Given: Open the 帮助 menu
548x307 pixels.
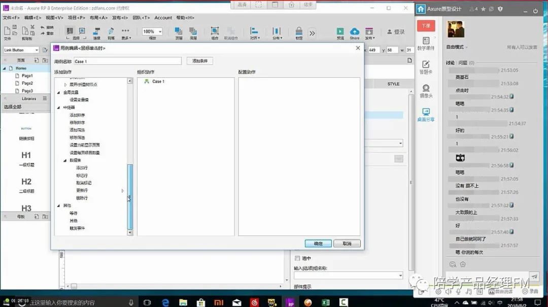Looking at the screenshot, I should 185,17.
